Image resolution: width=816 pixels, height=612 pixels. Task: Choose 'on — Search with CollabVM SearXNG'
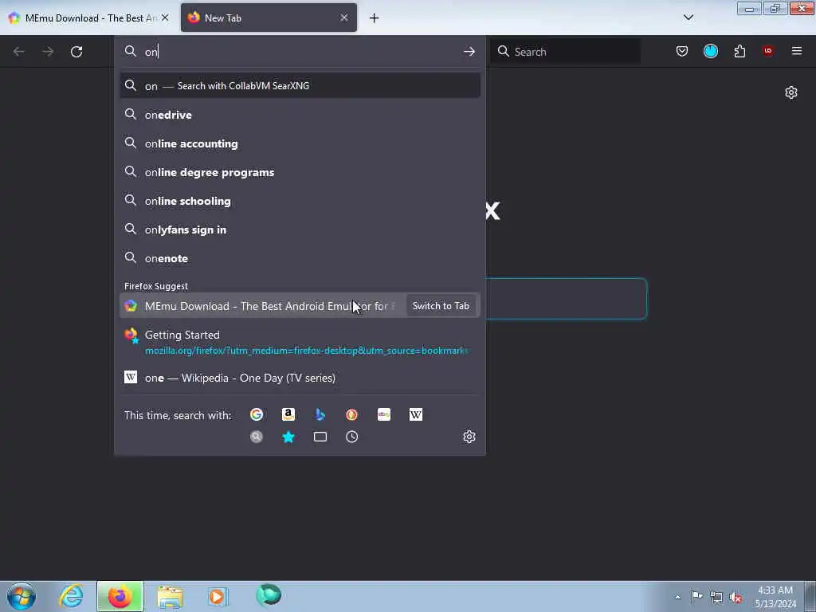[x=300, y=86]
